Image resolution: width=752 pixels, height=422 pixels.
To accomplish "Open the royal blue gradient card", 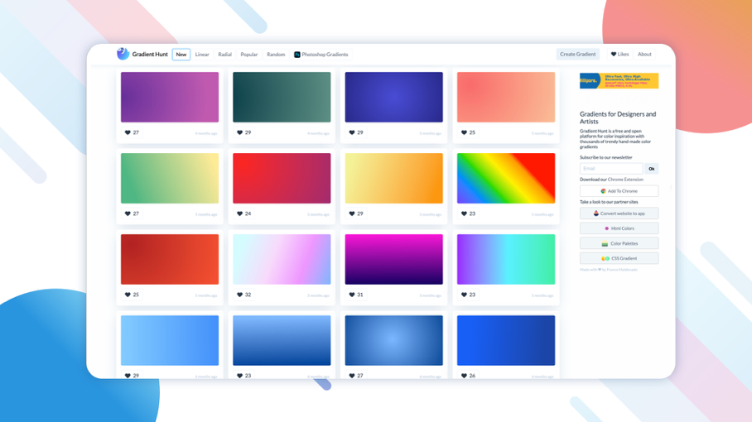I will (x=506, y=340).
